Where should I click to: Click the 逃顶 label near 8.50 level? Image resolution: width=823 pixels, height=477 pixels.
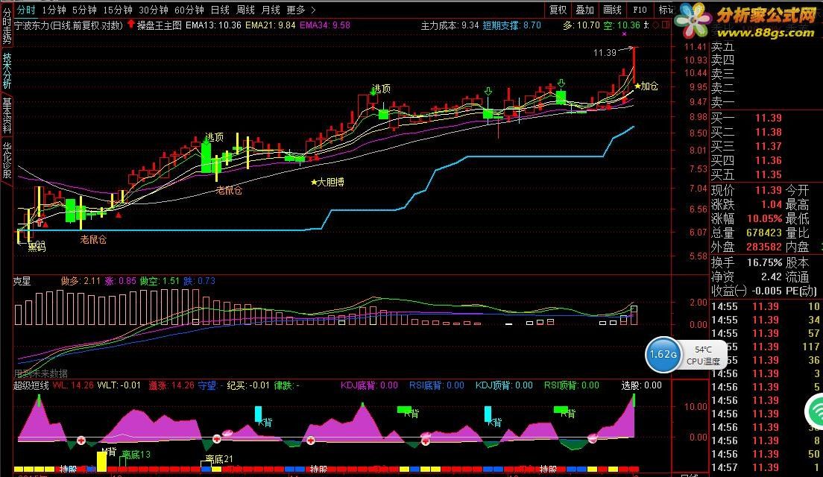(213, 137)
